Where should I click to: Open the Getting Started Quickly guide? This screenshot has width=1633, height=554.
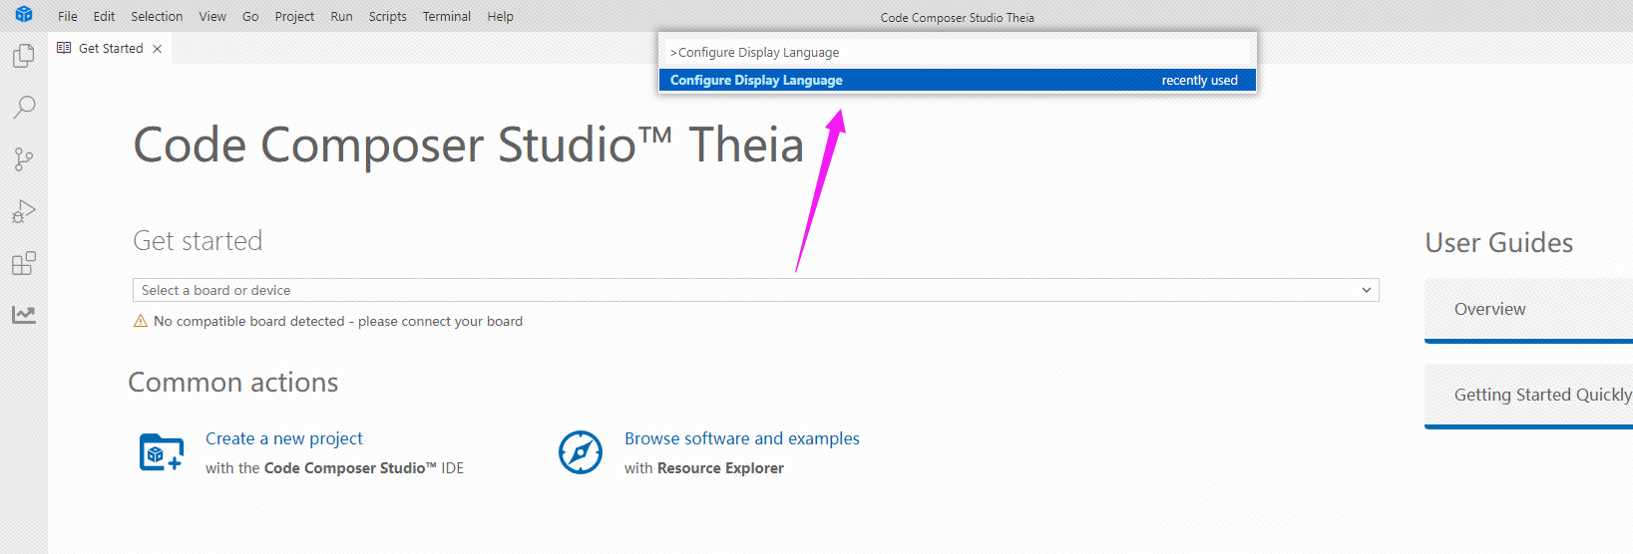click(x=1528, y=396)
